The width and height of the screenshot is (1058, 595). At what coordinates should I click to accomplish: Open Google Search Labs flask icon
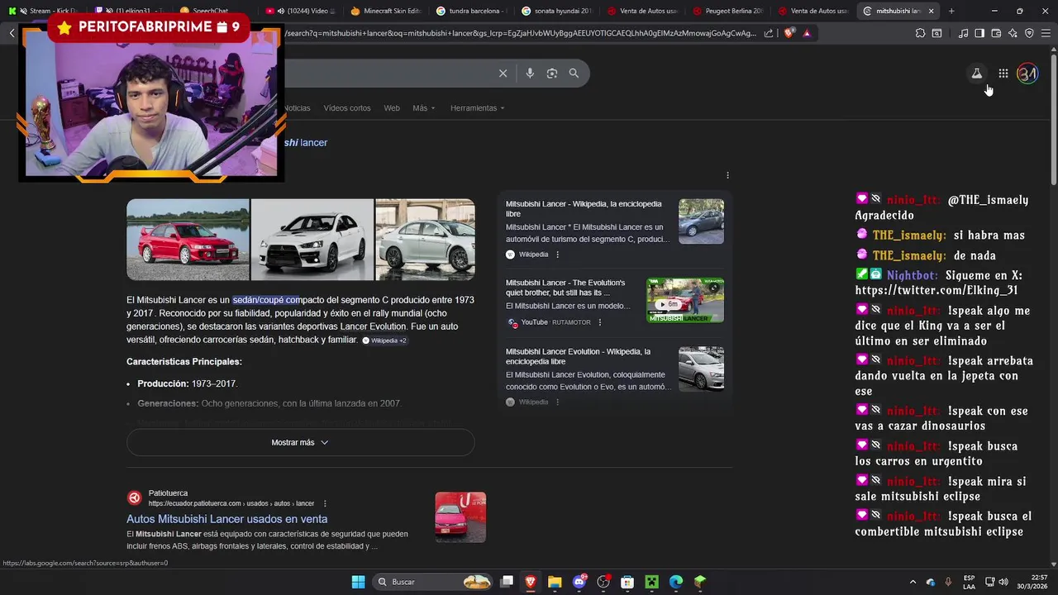pos(976,74)
